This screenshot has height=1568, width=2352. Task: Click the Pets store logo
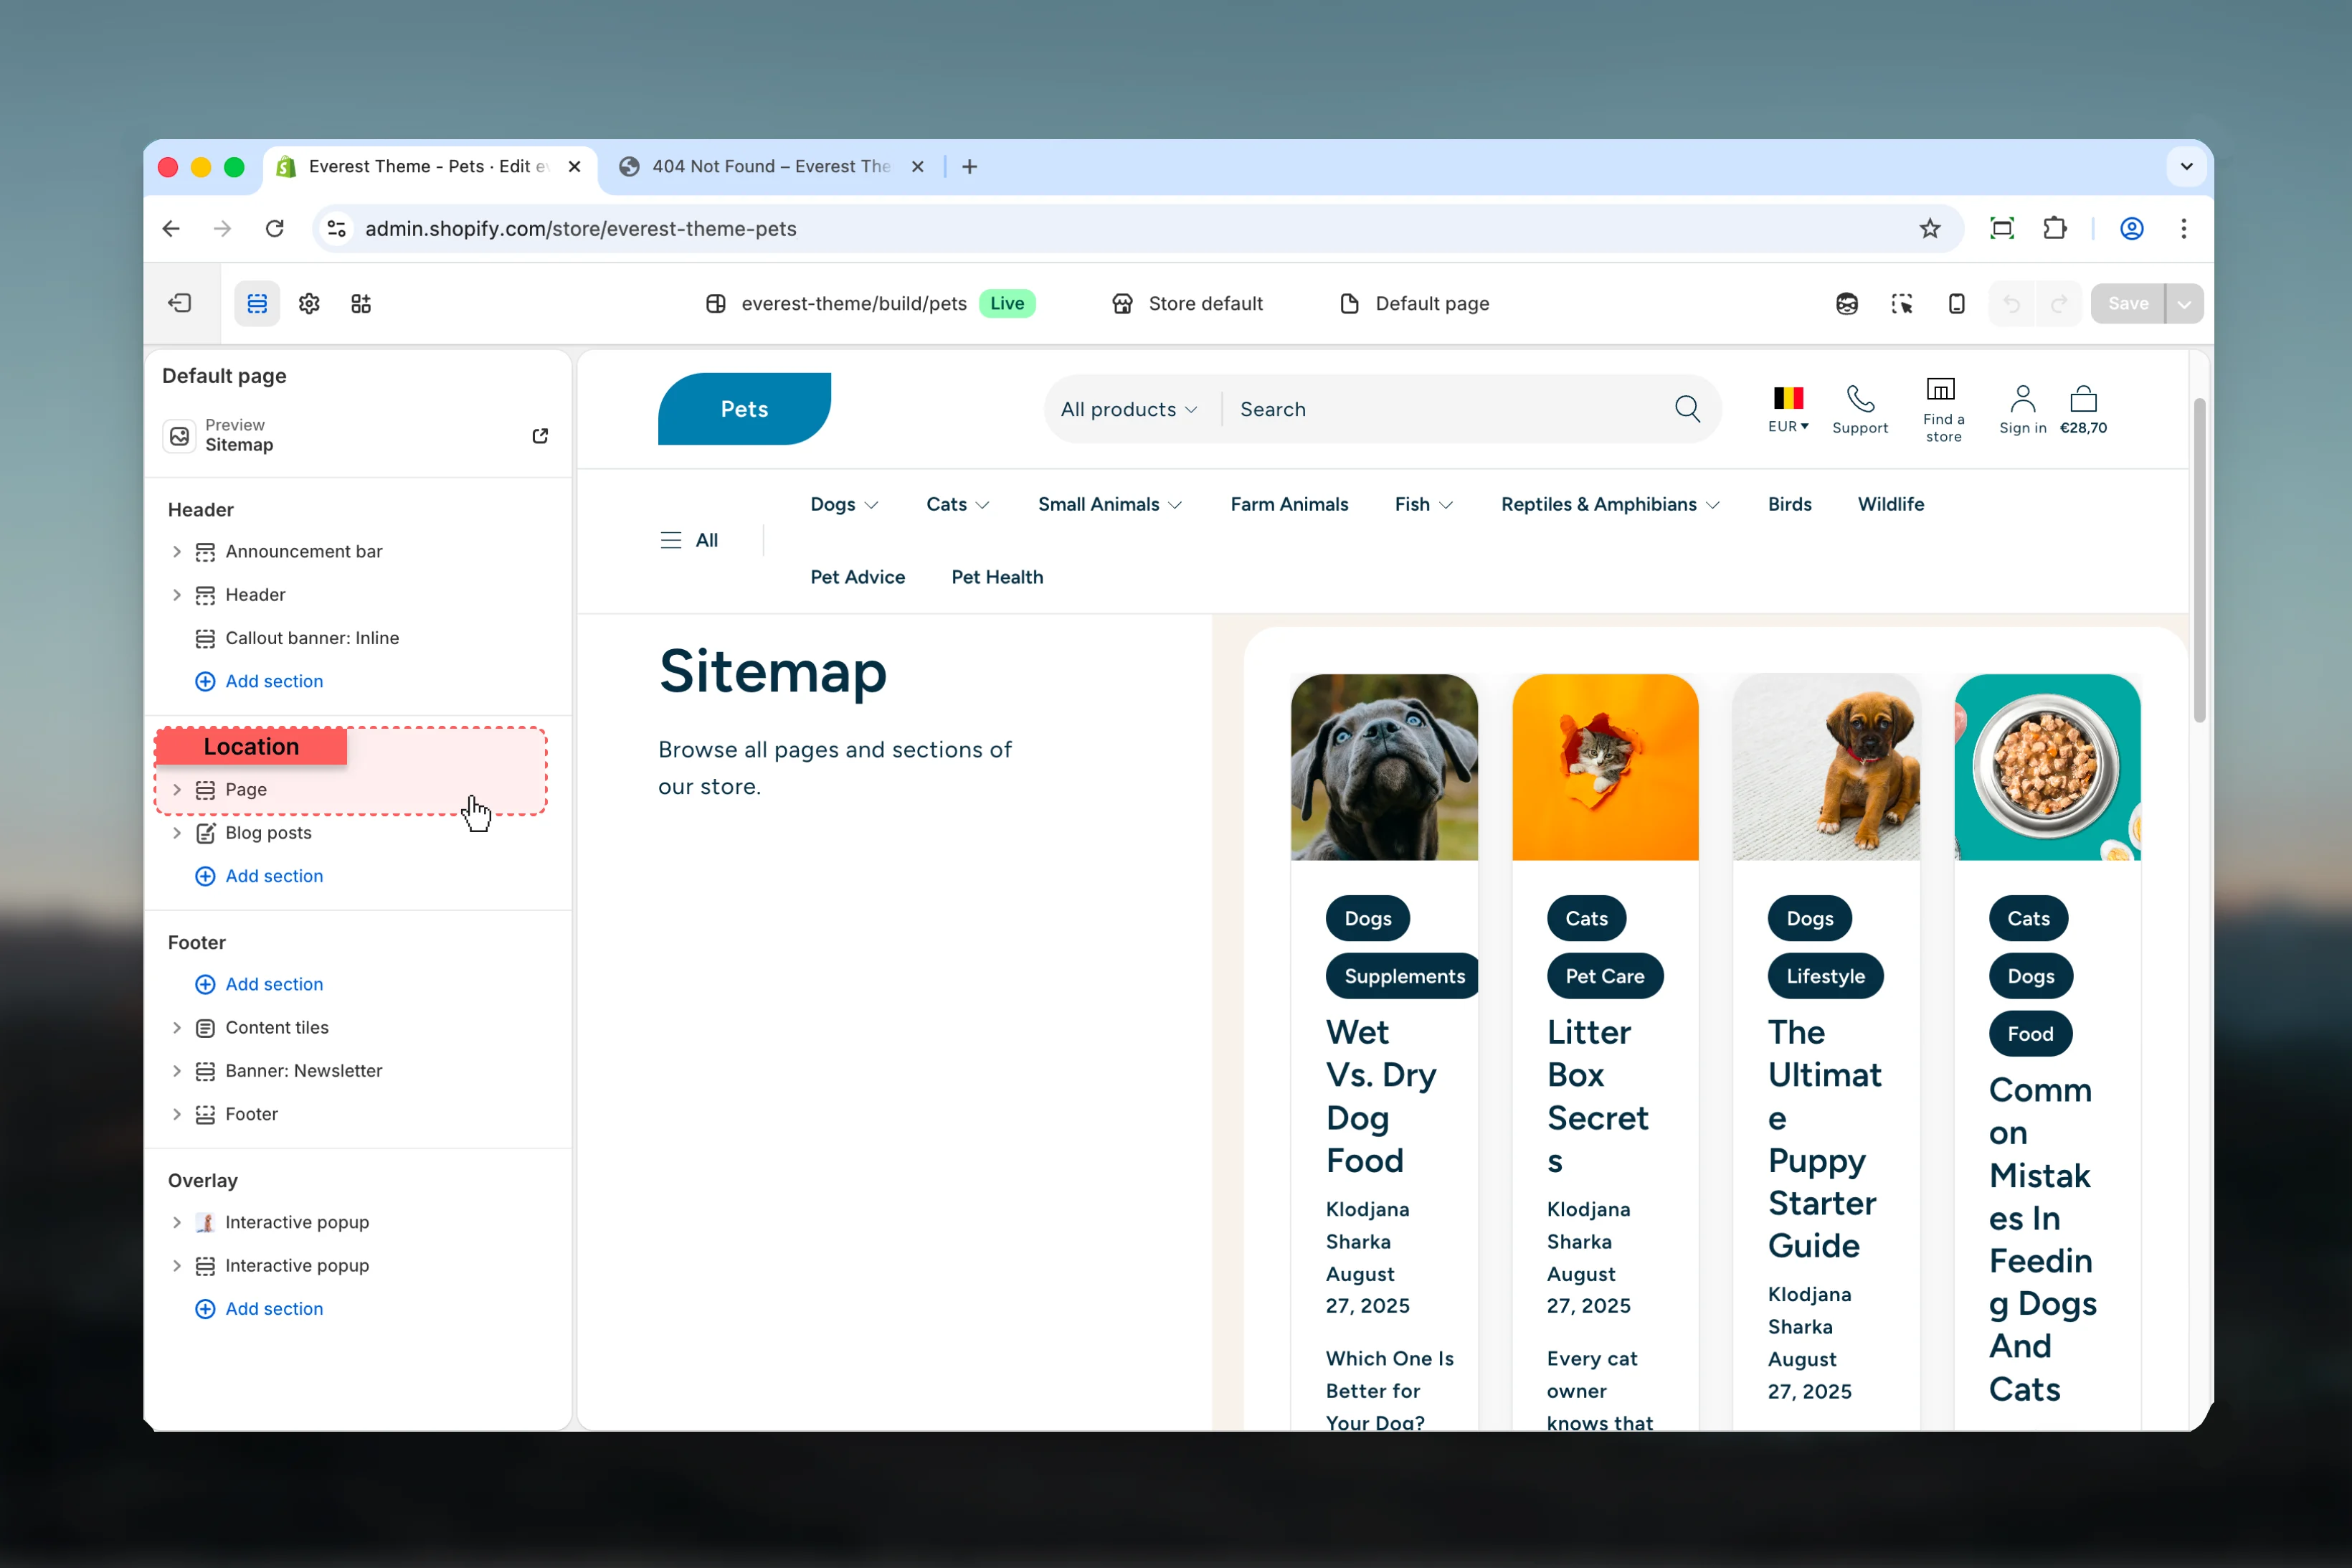click(744, 408)
